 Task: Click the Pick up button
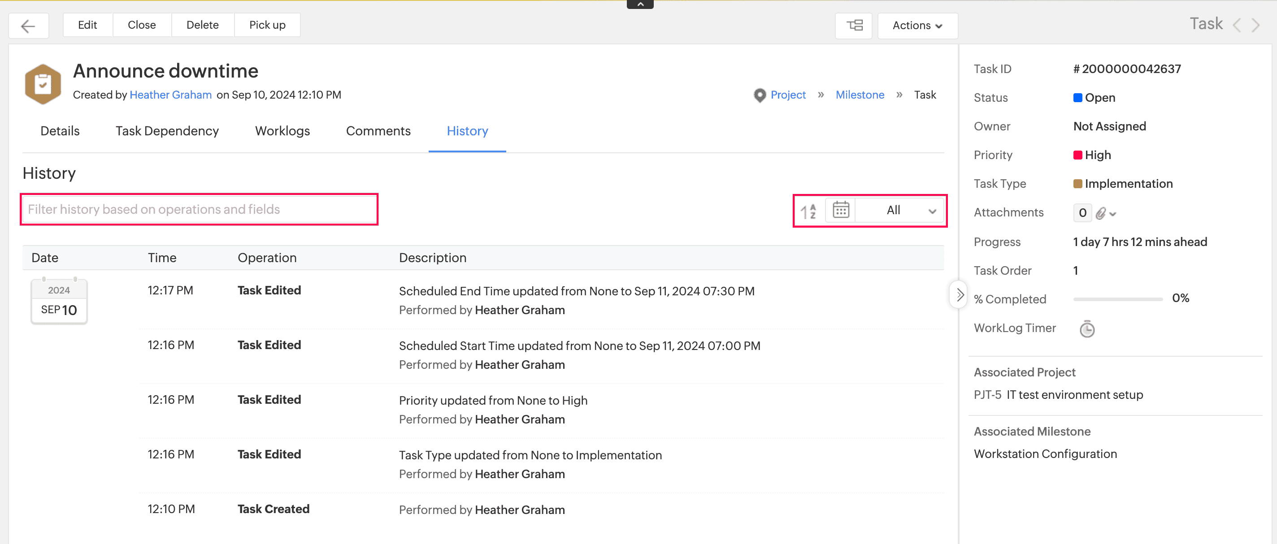[267, 25]
